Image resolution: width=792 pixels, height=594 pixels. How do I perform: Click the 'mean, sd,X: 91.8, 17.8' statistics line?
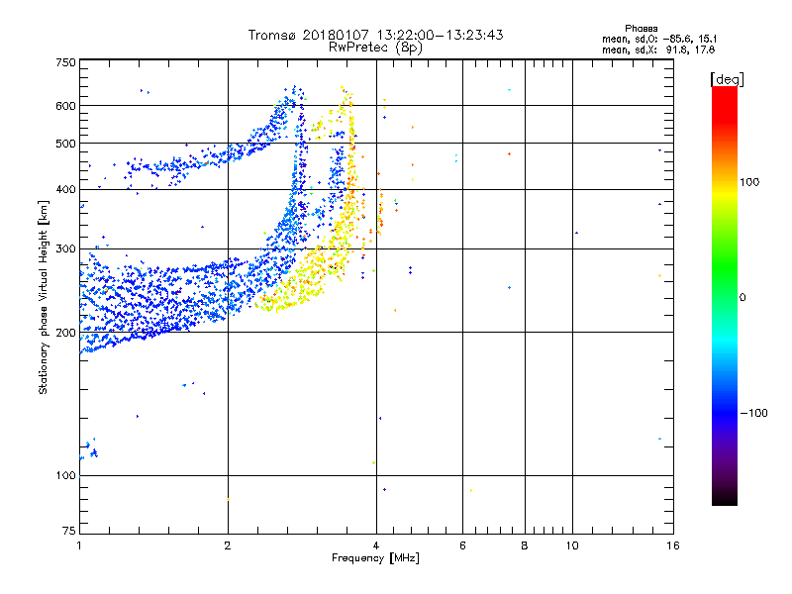[x=658, y=49]
